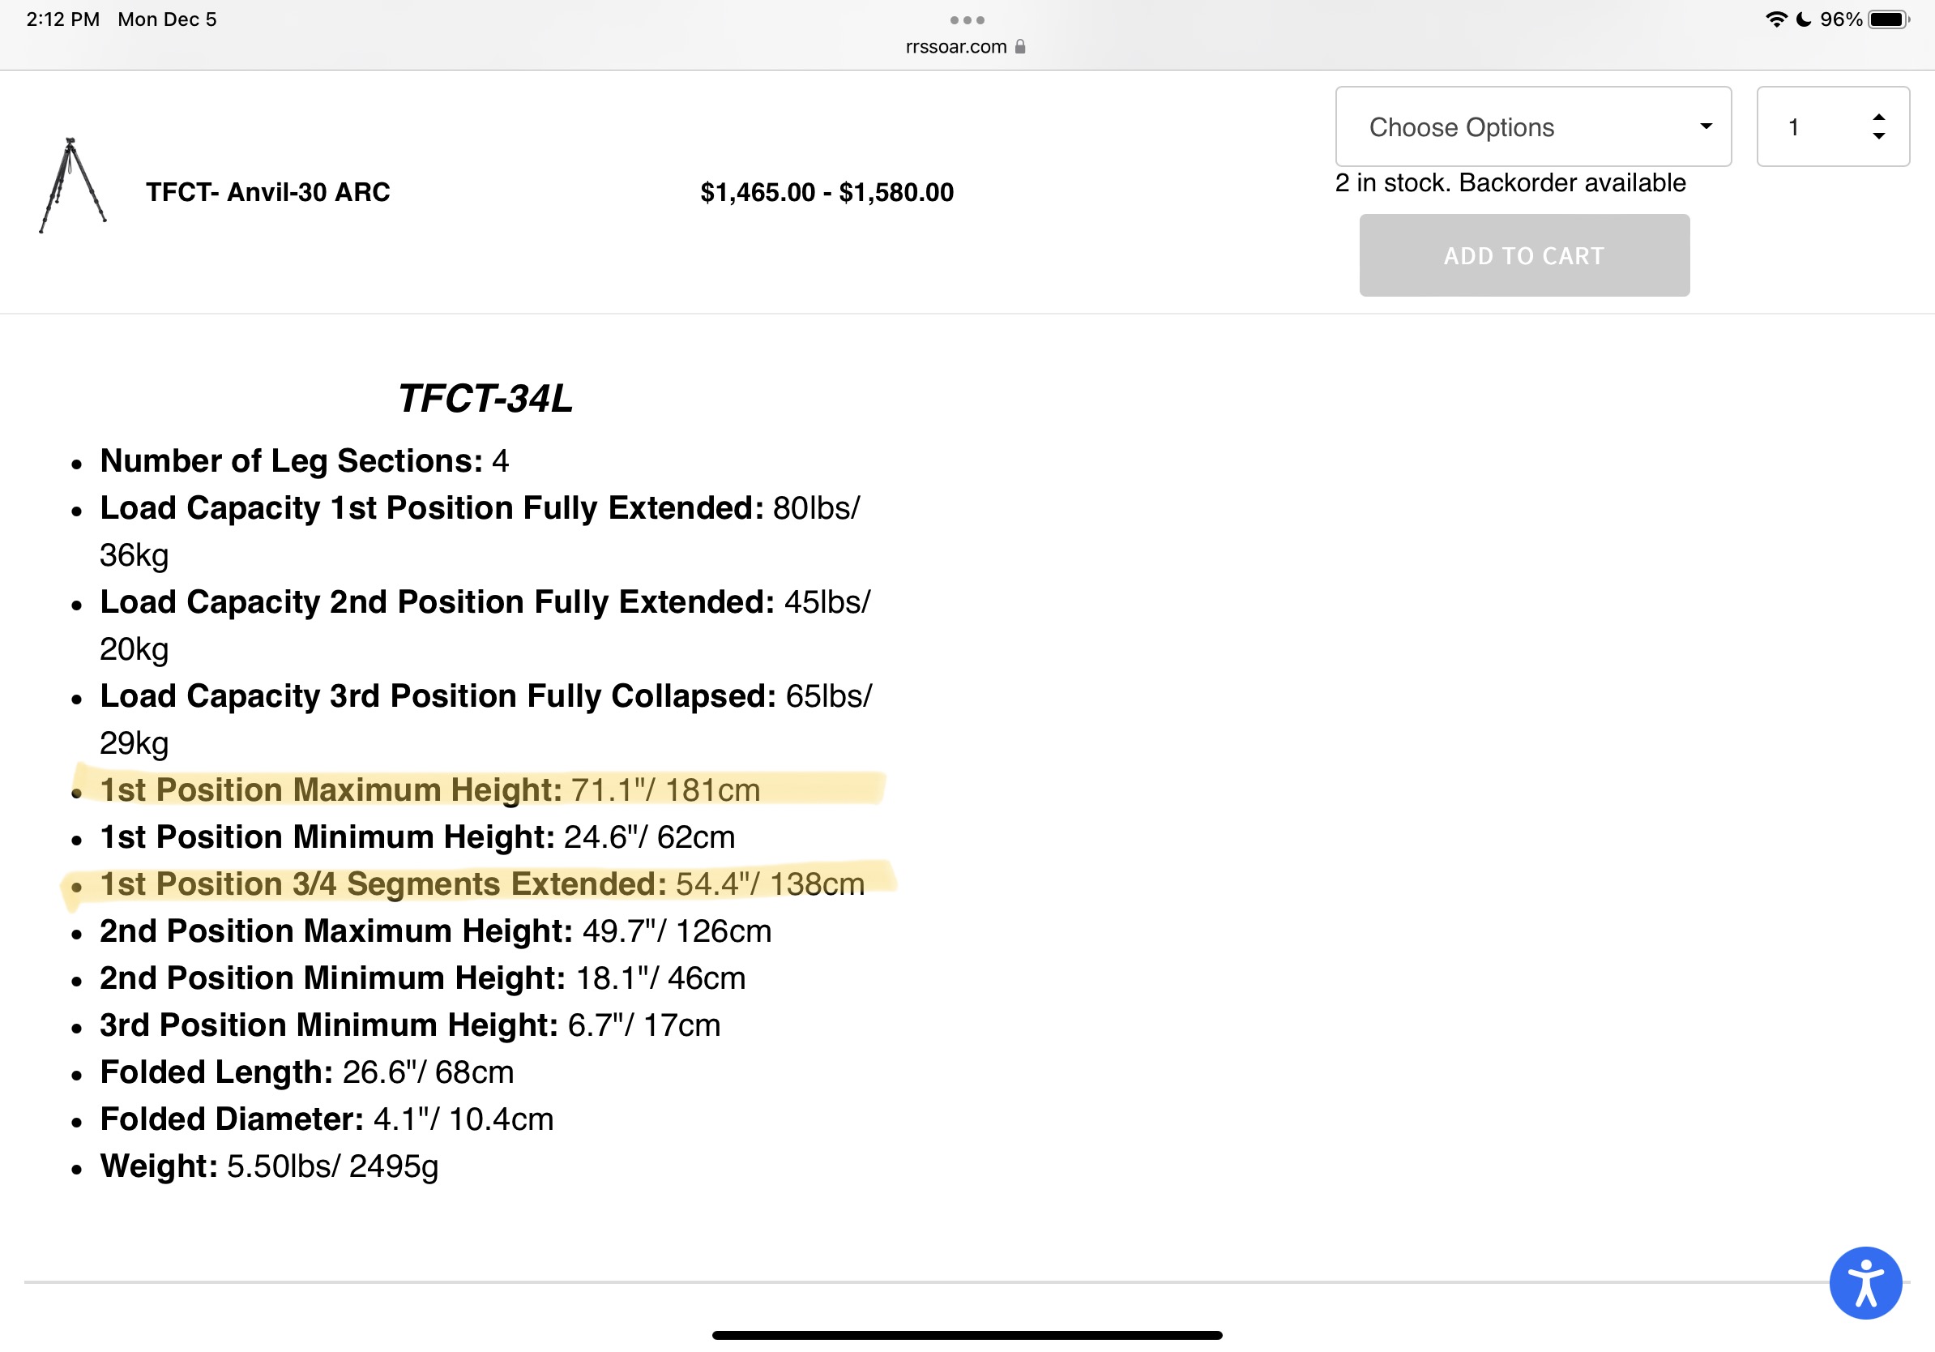Tap the padlock icon beside the URL
This screenshot has width=1935, height=1352.
coord(1019,46)
